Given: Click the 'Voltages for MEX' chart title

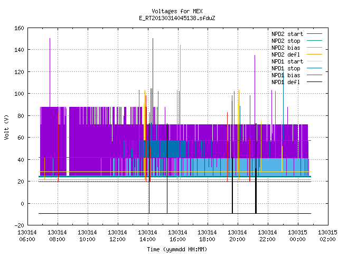Looking at the screenshot, I should [x=177, y=11].
